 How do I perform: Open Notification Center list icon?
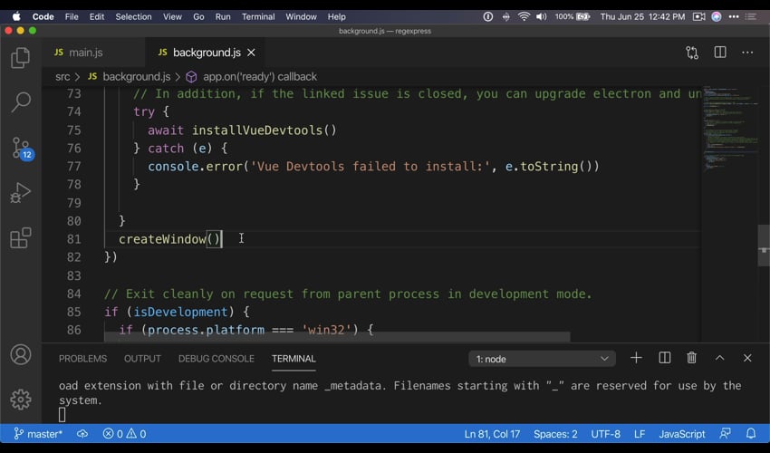(x=751, y=16)
